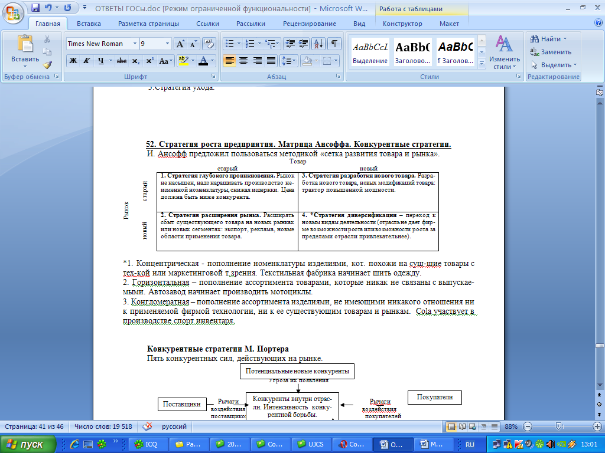Viewport: 605px width, 453px height.
Task: Grow font size button
Action: click(x=180, y=44)
